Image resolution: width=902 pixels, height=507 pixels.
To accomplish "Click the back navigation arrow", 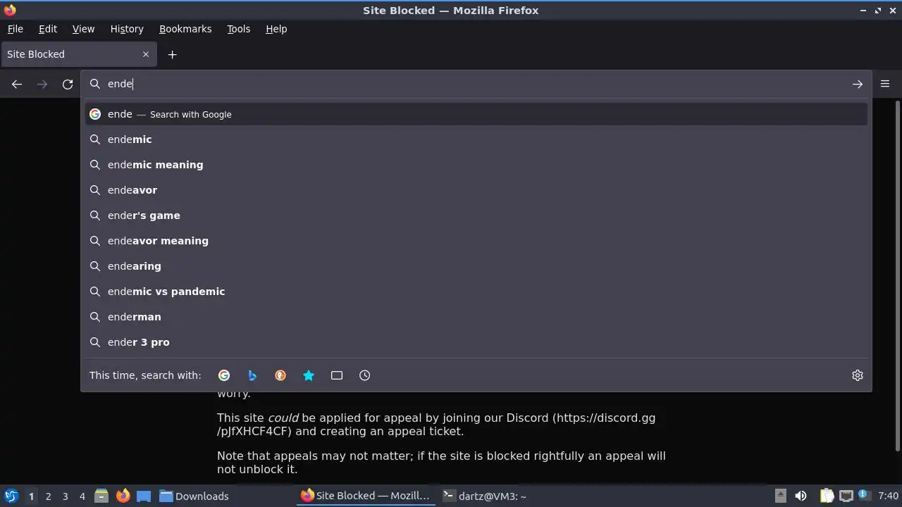I will 17,84.
